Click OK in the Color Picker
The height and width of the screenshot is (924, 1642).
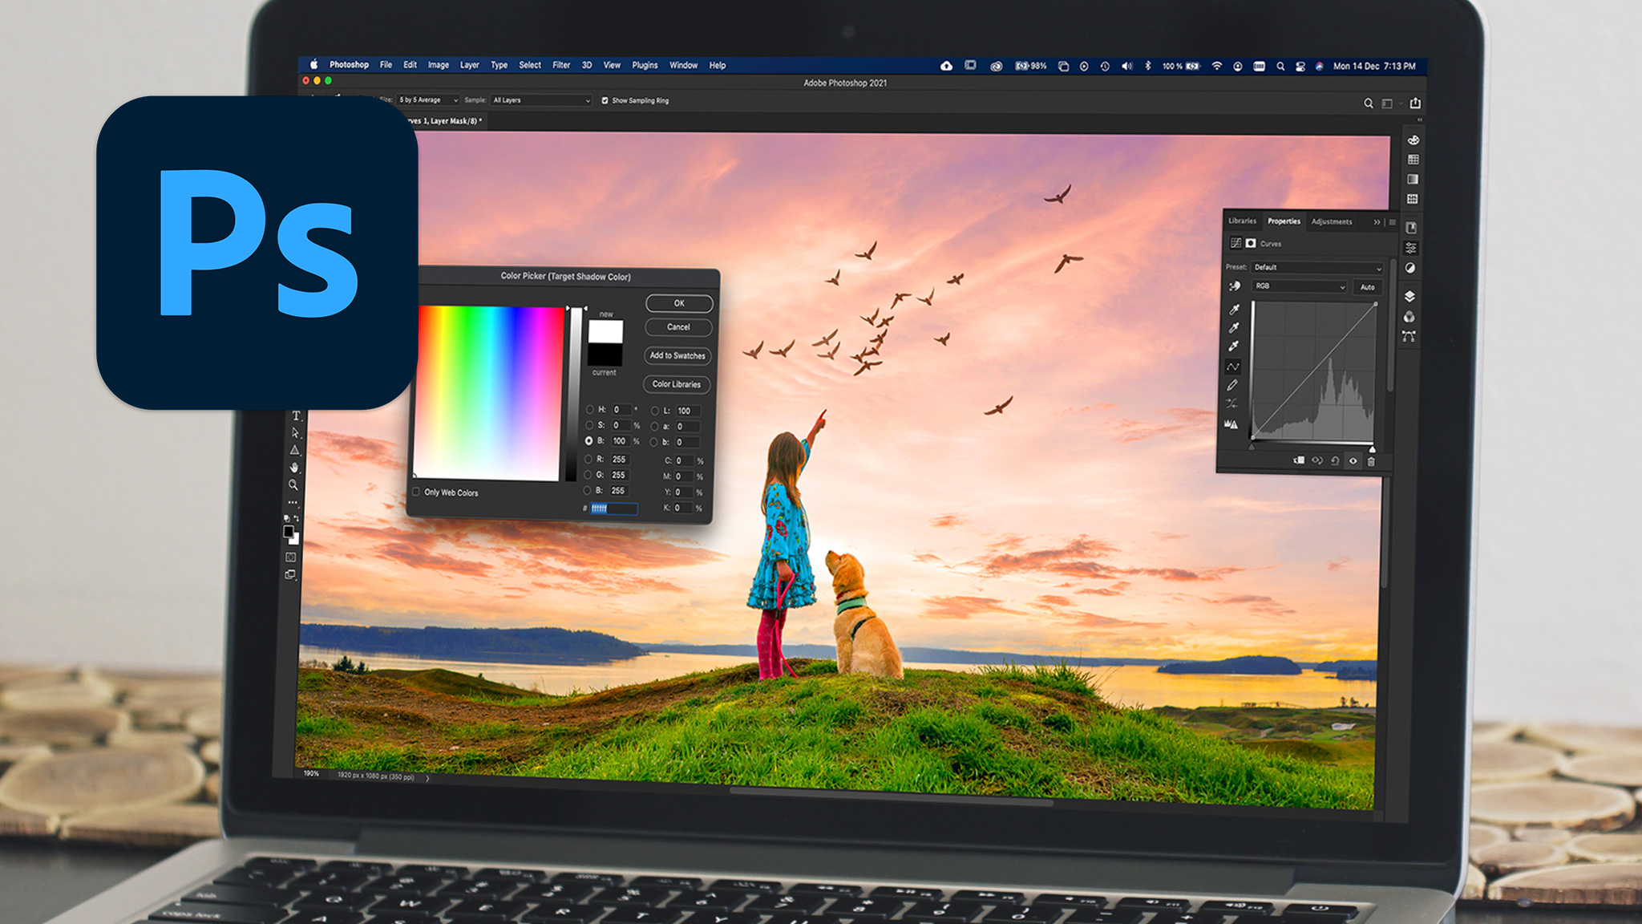pyautogui.click(x=679, y=303)
